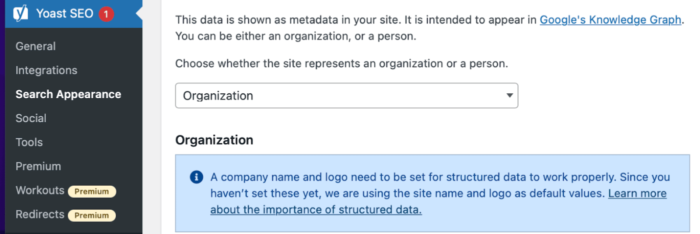Click the Yoast SEO logo icon
Screen dimensions: 700x234
20,13
